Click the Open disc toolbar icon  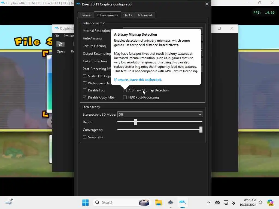click(x=60, y=47)
